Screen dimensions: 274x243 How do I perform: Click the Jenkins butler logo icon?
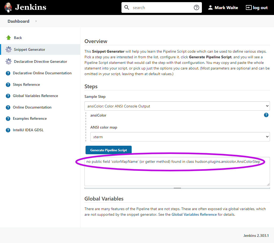pyautogui.click(x=8, y=7)
